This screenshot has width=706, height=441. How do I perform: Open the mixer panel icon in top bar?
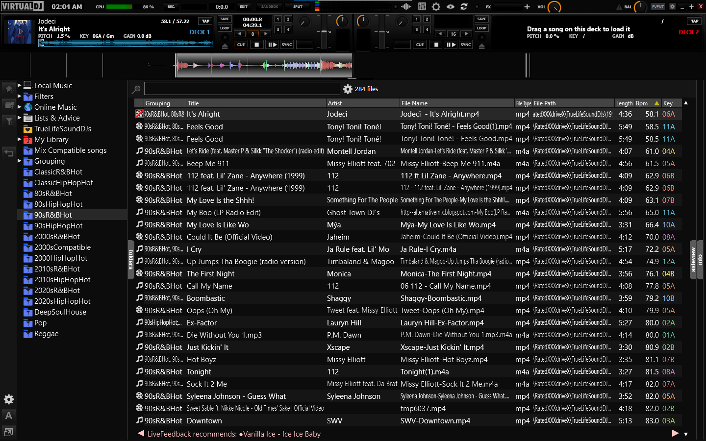tap(422, 7)
